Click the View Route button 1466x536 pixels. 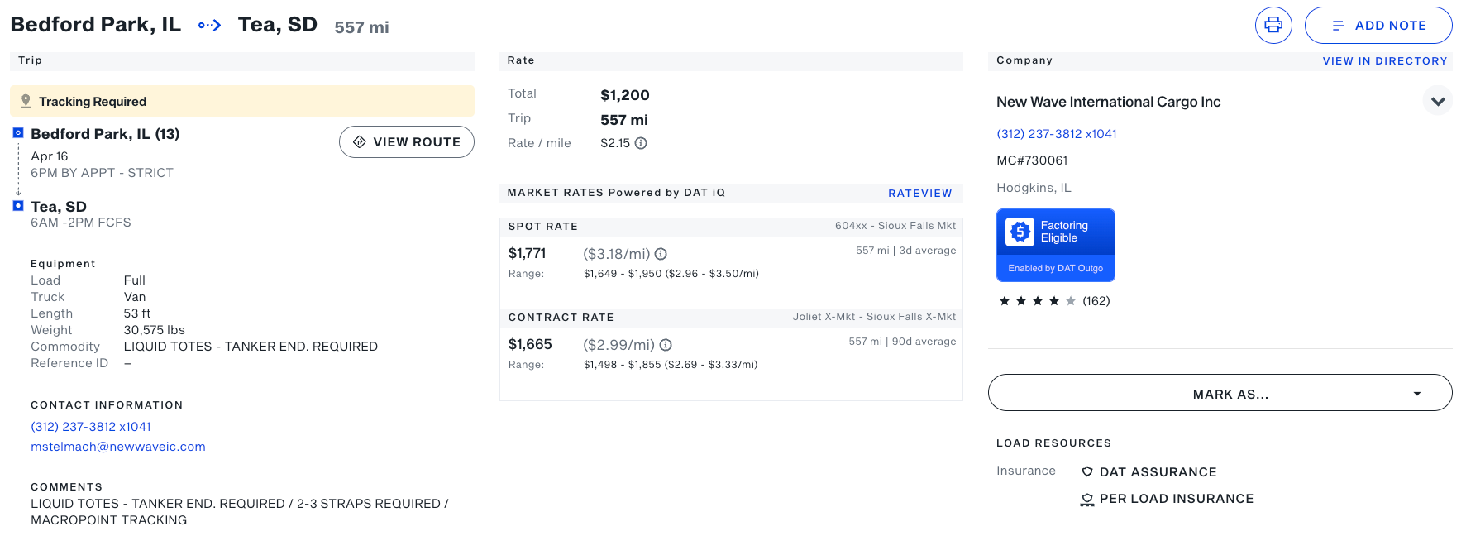pos(407,141)
